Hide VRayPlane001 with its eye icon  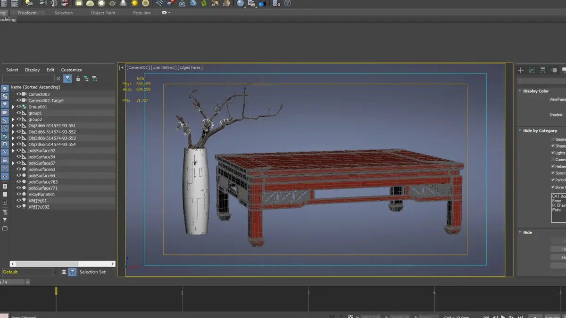click(x=19, y=194)
